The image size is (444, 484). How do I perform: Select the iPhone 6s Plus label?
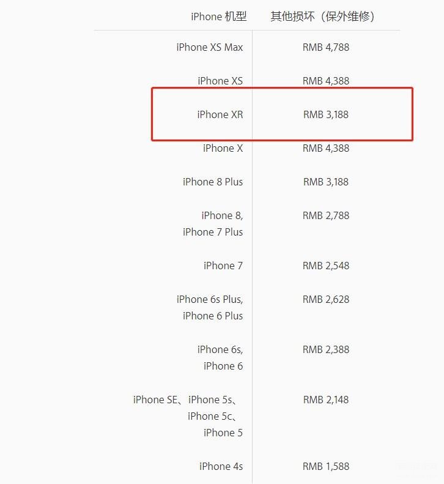click(x=210, y=299)
